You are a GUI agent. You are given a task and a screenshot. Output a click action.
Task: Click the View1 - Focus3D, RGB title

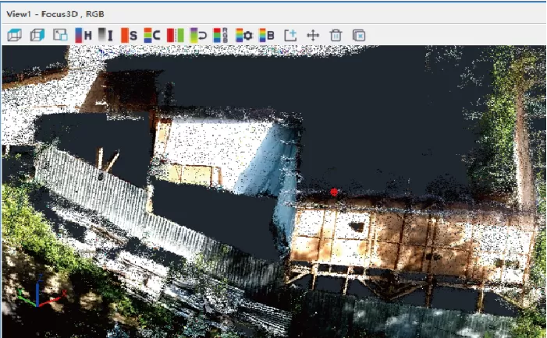[x=55, y=14]
